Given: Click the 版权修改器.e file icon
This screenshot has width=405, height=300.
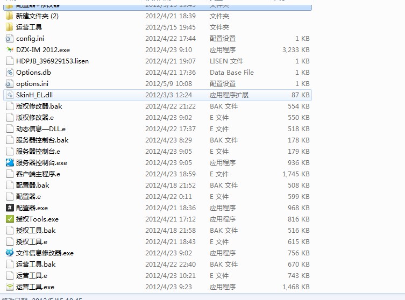Looking at the screenshot, I should [10, 118].
